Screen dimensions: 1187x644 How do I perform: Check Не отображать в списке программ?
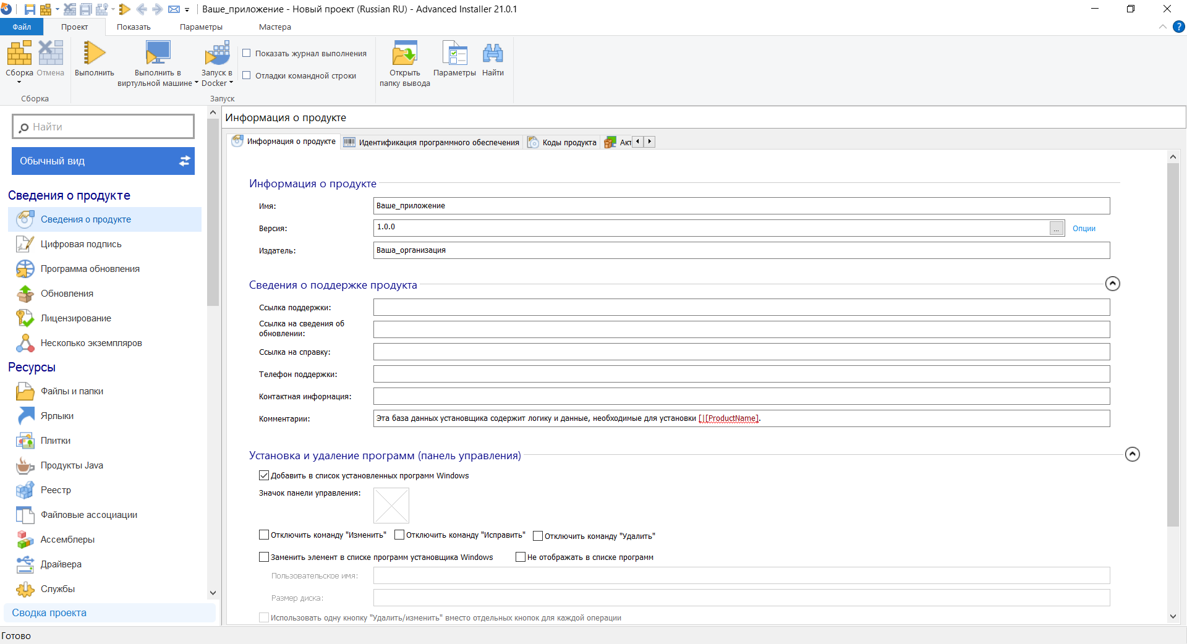pyautogui.click(x=521, y=557)
